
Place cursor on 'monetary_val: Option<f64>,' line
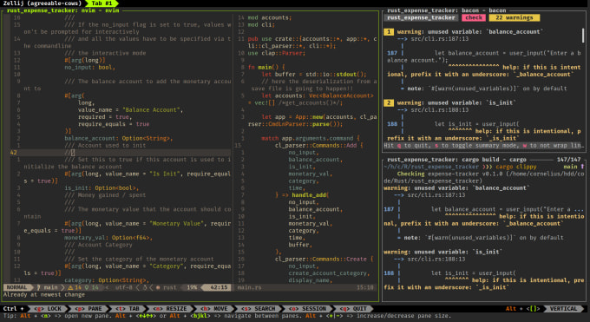[108, 238]
